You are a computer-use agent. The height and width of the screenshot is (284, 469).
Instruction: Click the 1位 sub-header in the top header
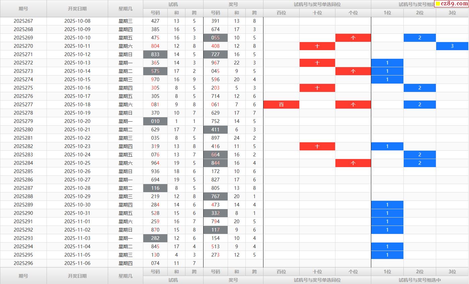coord(387,13)
